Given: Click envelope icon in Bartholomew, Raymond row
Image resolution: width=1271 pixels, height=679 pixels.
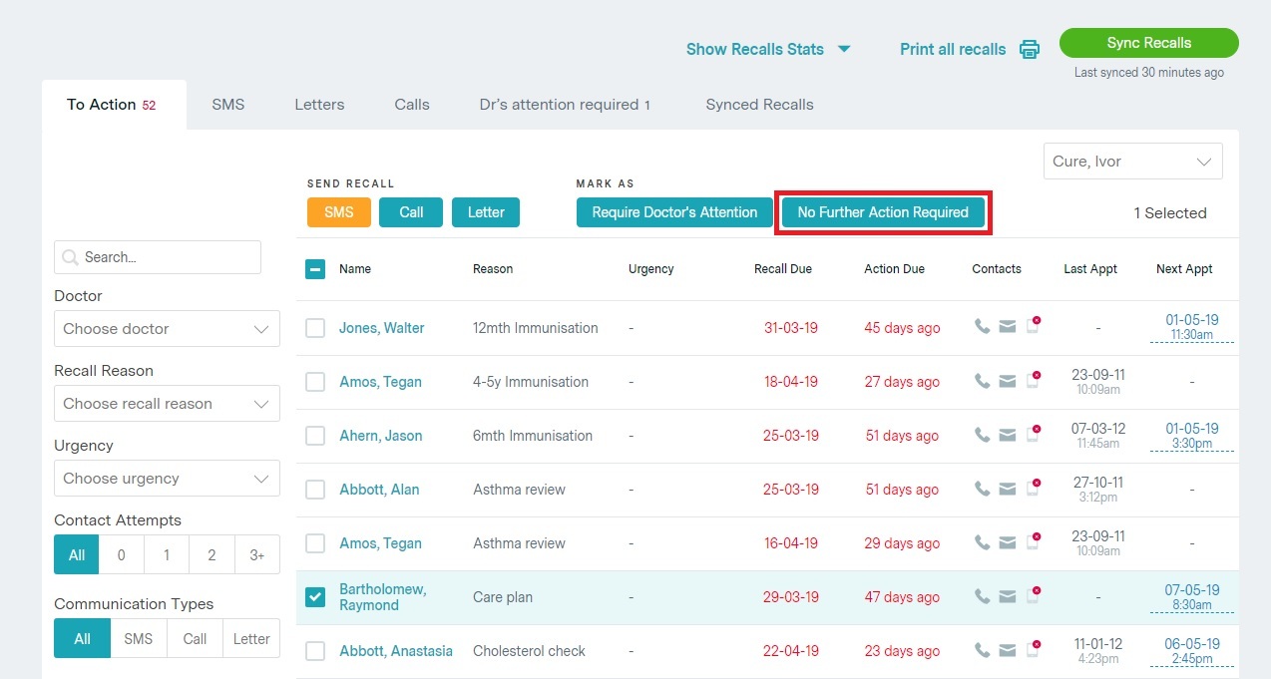Looking at the screenshot, I should [1008, 596].
